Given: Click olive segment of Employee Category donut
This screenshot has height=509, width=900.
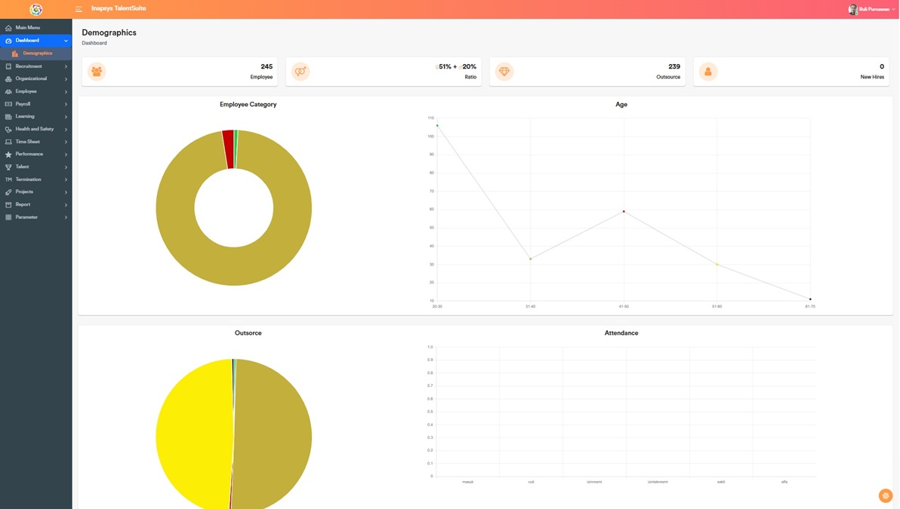Looking at the screenshot, I should click(x=233, y=266).
